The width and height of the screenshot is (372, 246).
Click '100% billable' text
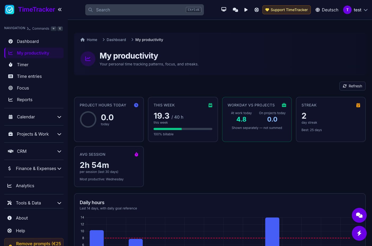(x=164, y=134)
